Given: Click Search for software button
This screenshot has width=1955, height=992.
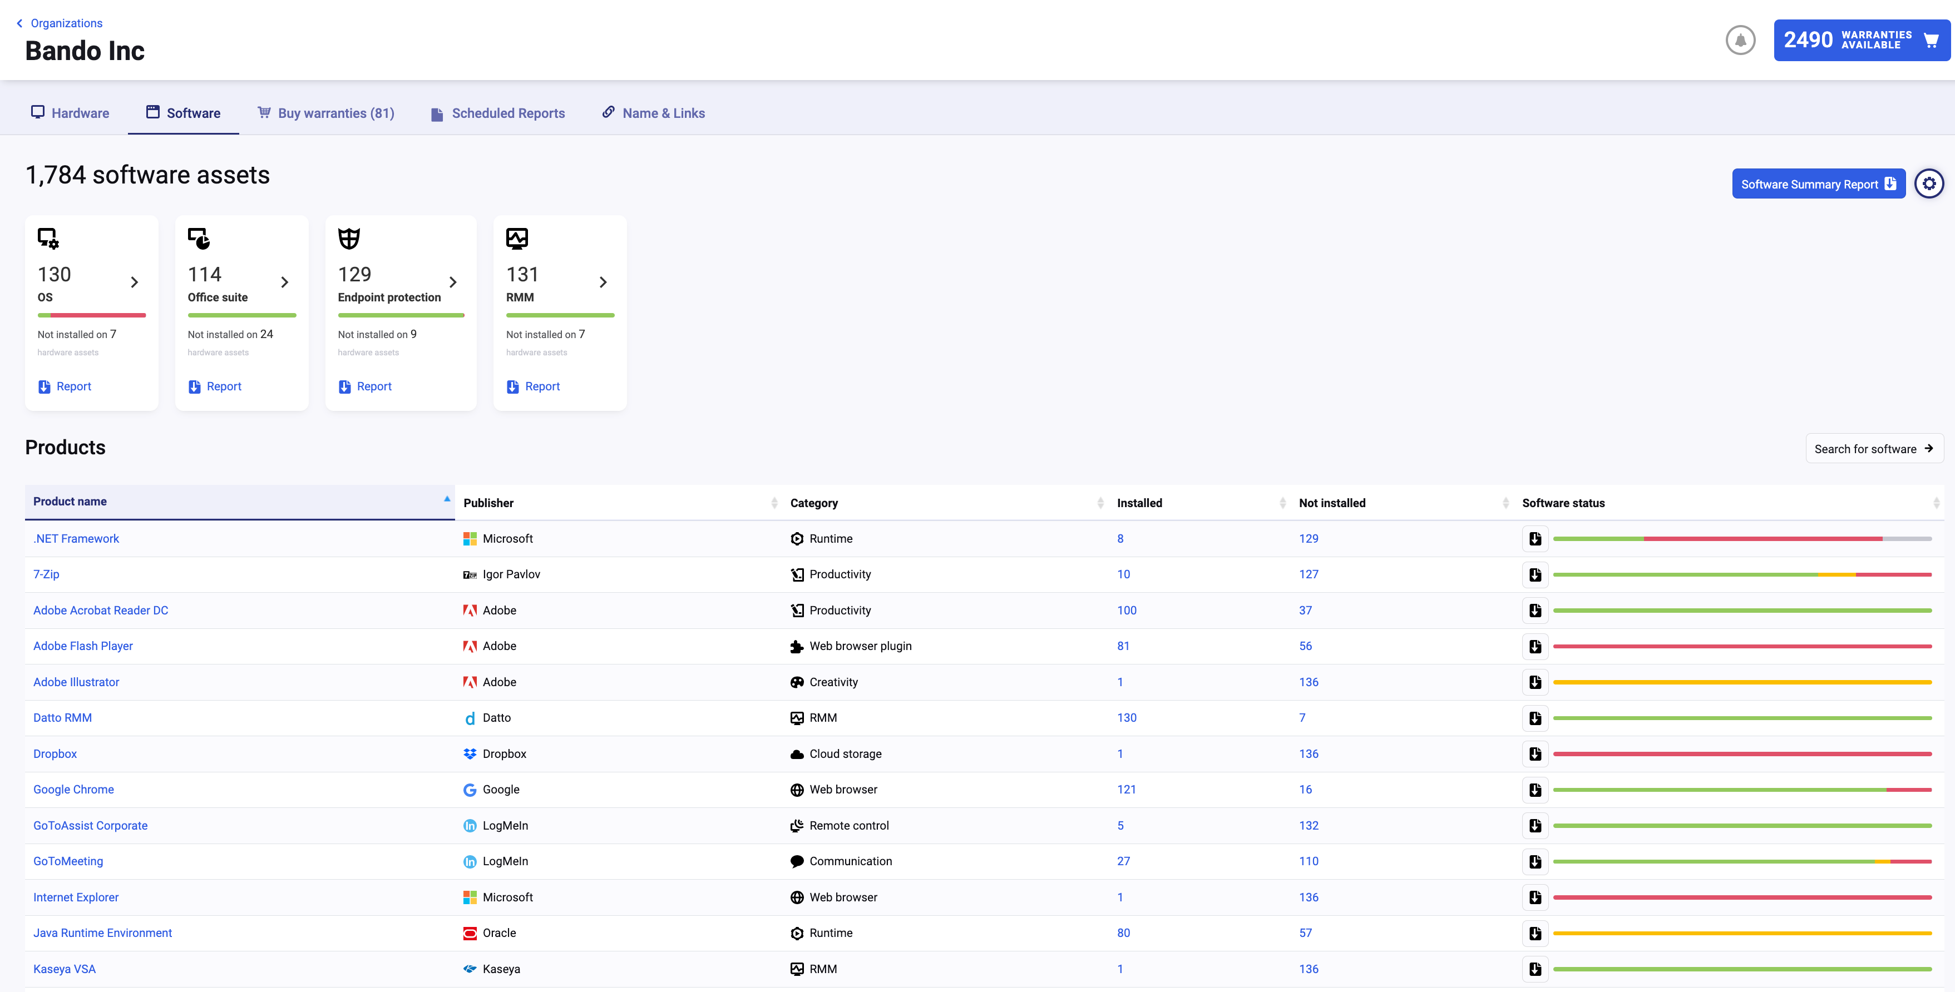Looking at the screenshot, I should coord(1874,448).
